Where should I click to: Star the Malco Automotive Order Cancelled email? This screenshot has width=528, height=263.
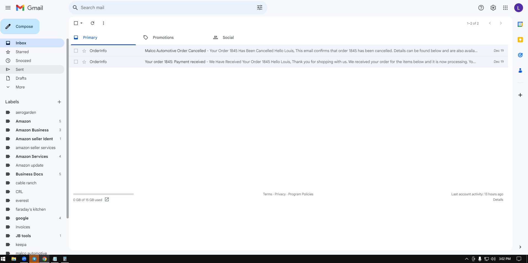pos(84,51)
